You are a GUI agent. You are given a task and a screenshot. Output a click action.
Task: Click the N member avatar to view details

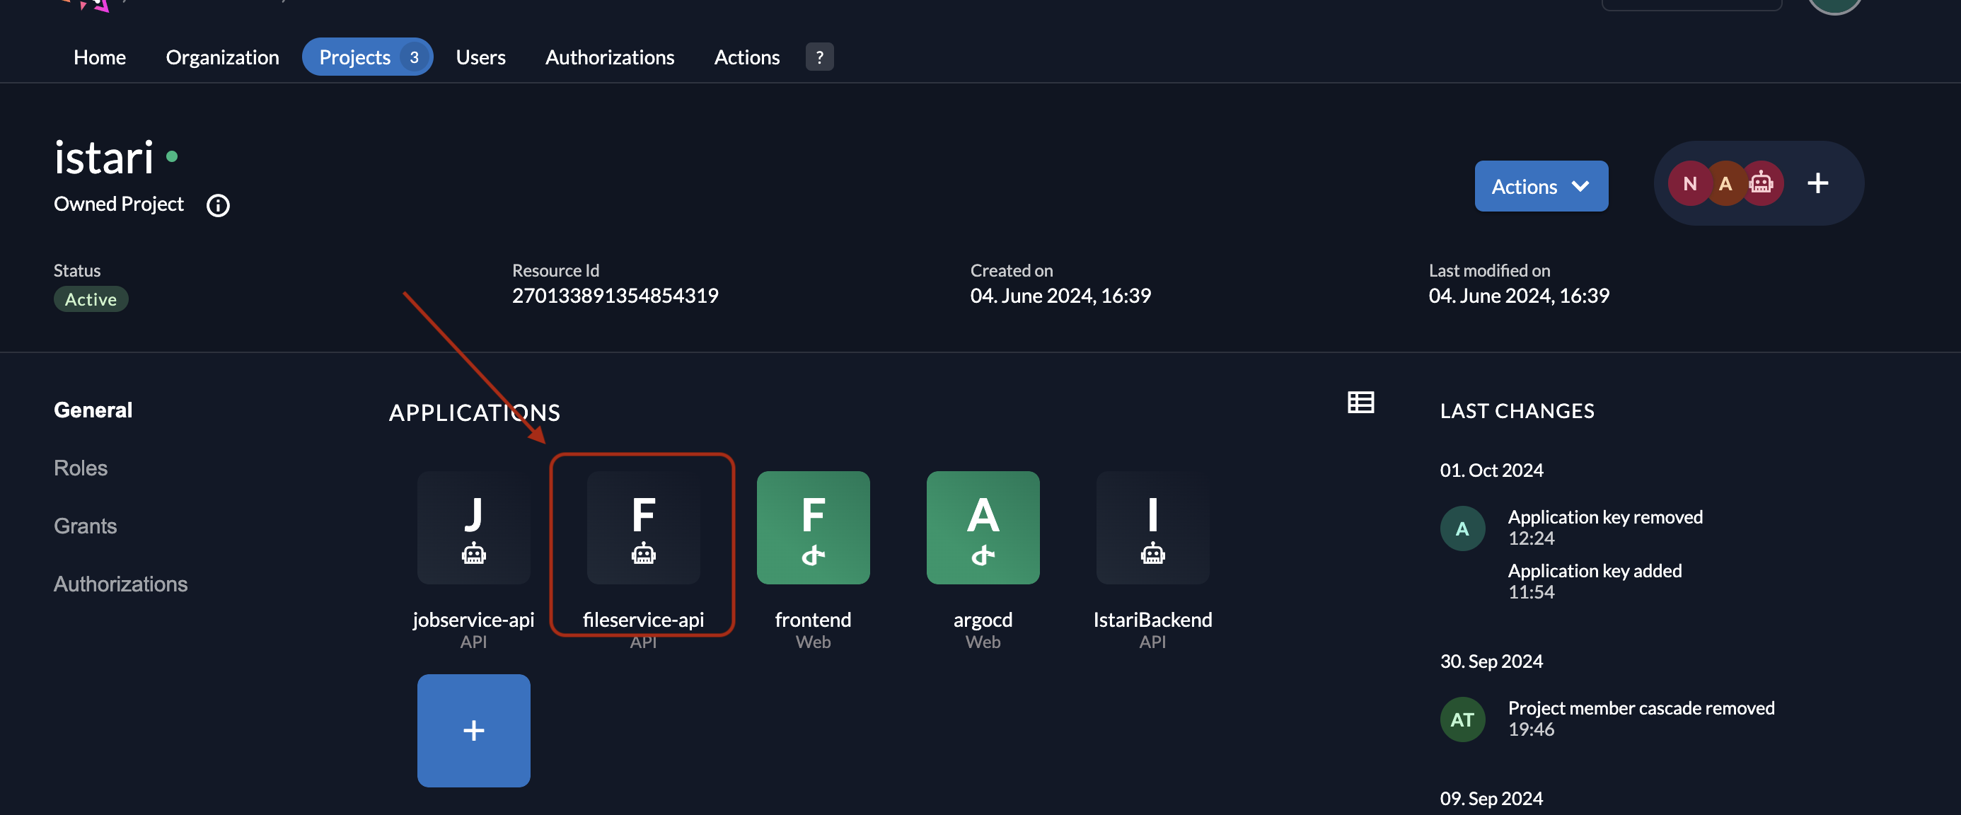click(1691, 183)
